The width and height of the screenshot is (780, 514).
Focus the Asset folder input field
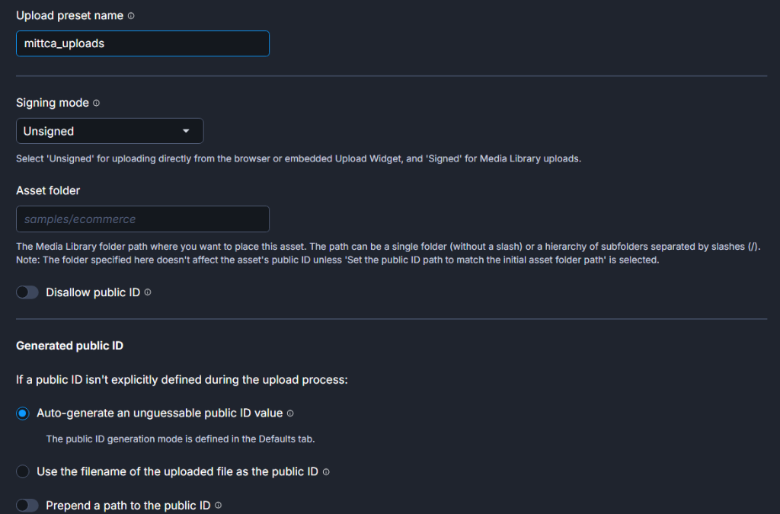coord(142,219)
